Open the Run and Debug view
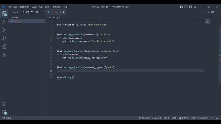 click(x=4, y=38)
